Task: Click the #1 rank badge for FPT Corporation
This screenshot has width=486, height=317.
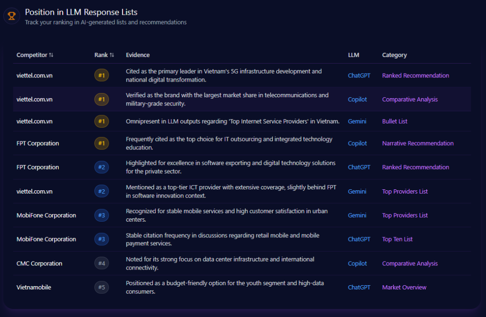Action: coord(102,143)
